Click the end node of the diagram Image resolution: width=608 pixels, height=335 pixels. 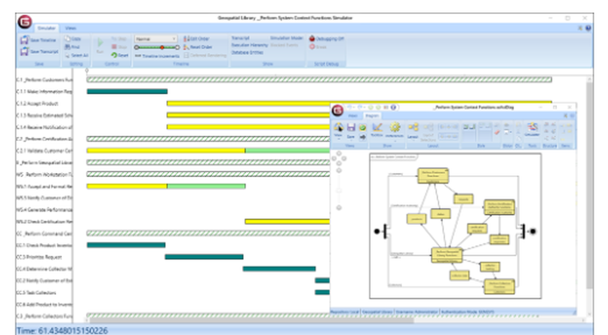coord(533,231)
